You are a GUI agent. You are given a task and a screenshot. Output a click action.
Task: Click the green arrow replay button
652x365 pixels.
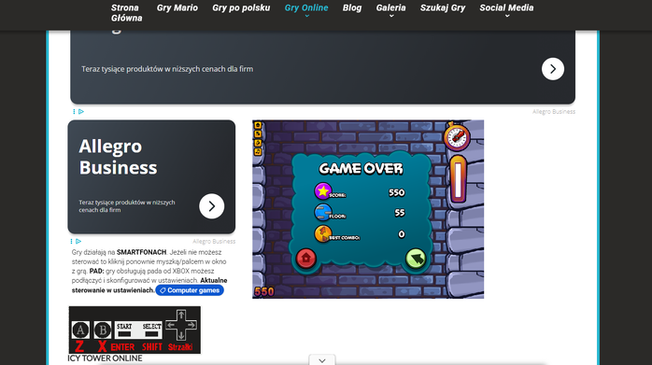click(x=416, y=259)
